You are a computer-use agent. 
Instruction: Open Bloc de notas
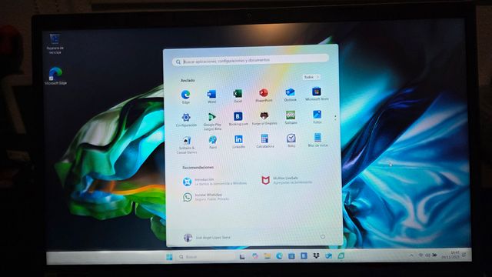pyautogui.click(x=317, y=140)
